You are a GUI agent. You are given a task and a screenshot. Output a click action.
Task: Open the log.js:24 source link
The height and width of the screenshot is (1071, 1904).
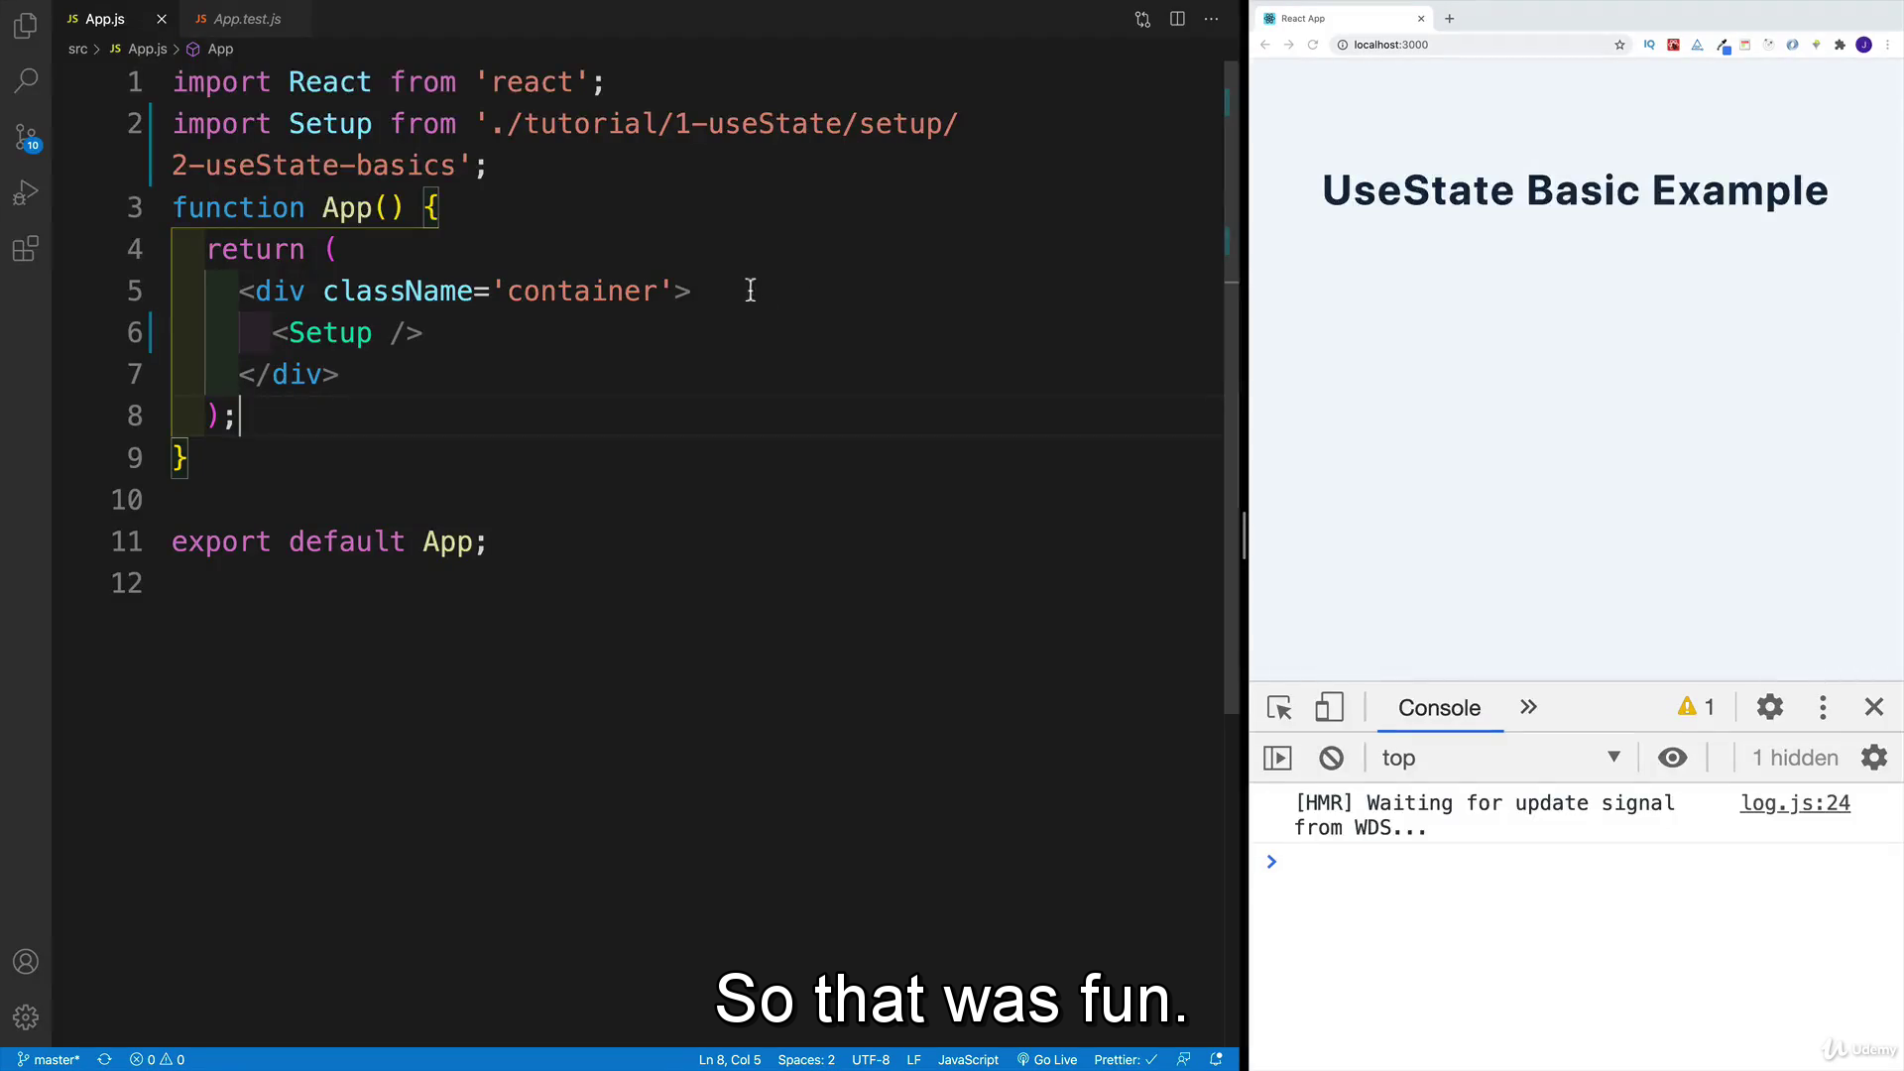coord(1795,803)
